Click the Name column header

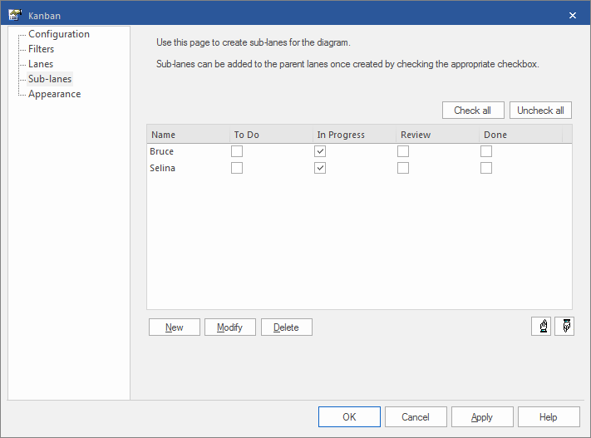click(x=188, y=135)
